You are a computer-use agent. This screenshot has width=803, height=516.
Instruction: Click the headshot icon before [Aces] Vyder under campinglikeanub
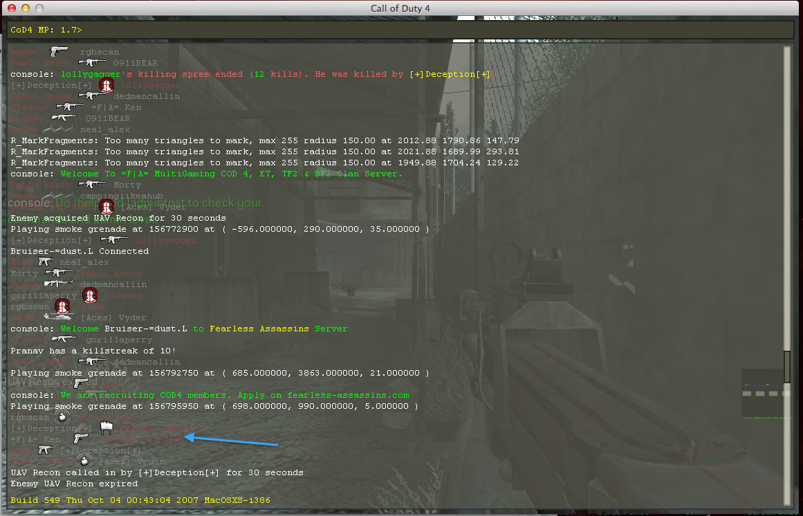click(x=107, y=207)
